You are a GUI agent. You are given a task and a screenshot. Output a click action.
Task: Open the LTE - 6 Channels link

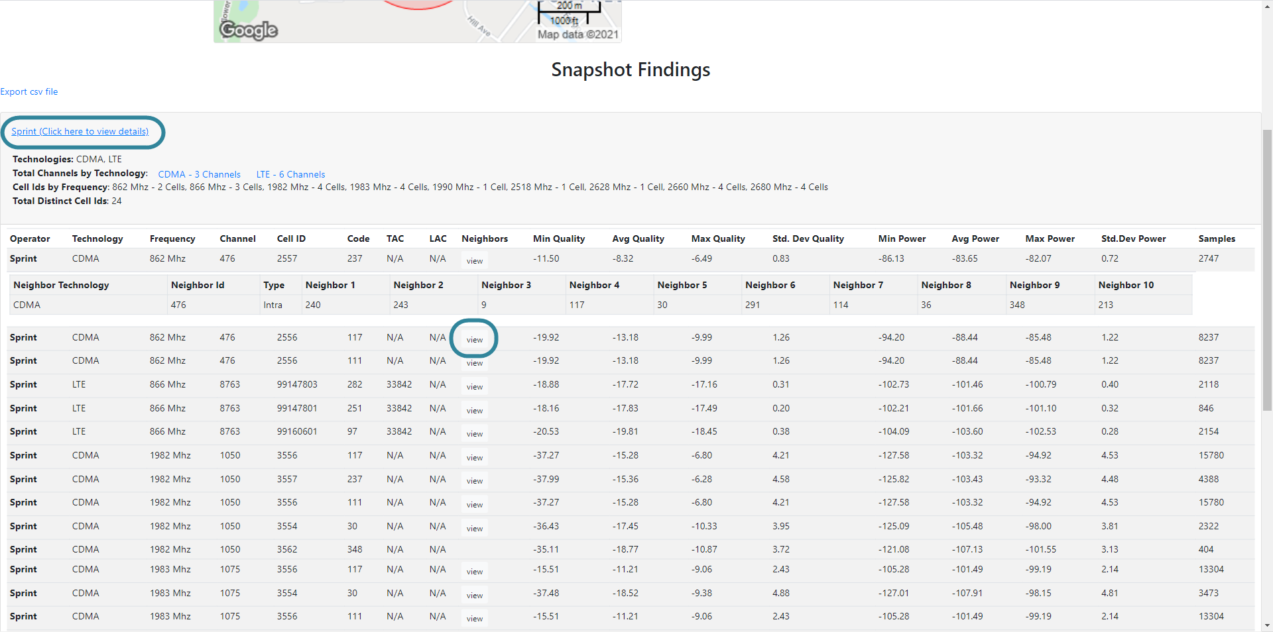coord(290,175)
